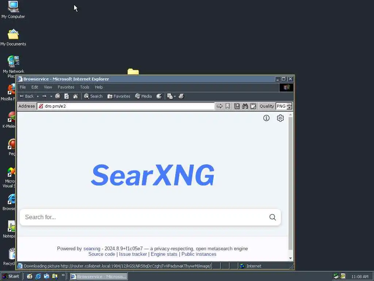Open the Favorites toolbar button
The width and height of the screenshot is (374, 281).
(119, 96)
